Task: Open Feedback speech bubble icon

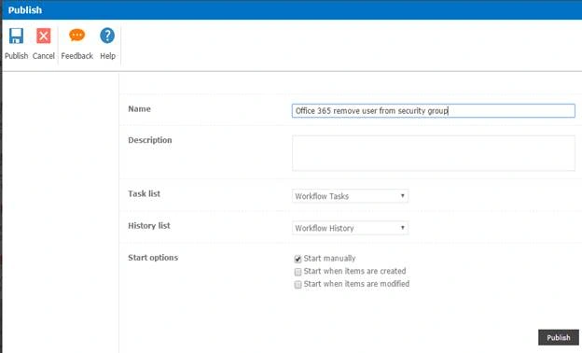Action: click(76, 35)
